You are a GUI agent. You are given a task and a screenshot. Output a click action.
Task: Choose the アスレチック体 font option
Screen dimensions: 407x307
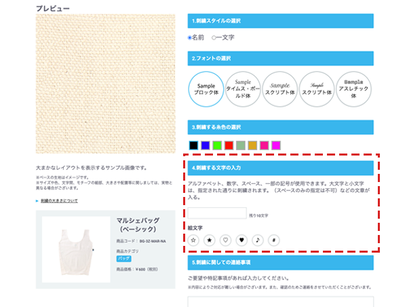(x=353, y=89)
